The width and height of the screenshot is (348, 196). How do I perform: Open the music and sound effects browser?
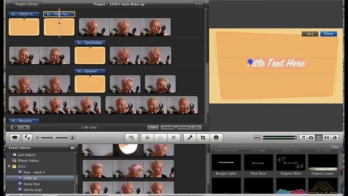[303, 138]
